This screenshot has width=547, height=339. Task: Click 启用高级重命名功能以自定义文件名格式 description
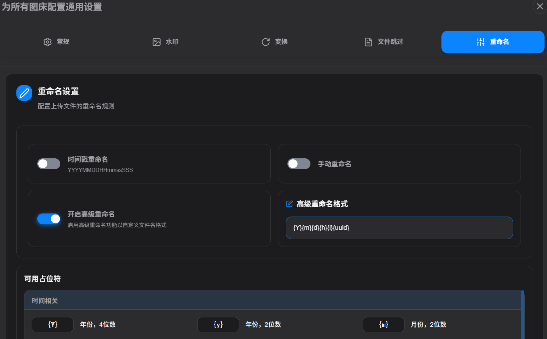click(117, 225)
